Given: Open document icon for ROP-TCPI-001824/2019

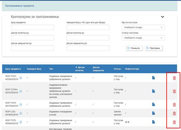Looking at the screenshot, I should [153, 78].
